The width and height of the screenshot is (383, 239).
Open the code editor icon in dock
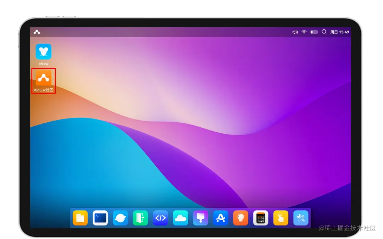[x=161, y=218]
